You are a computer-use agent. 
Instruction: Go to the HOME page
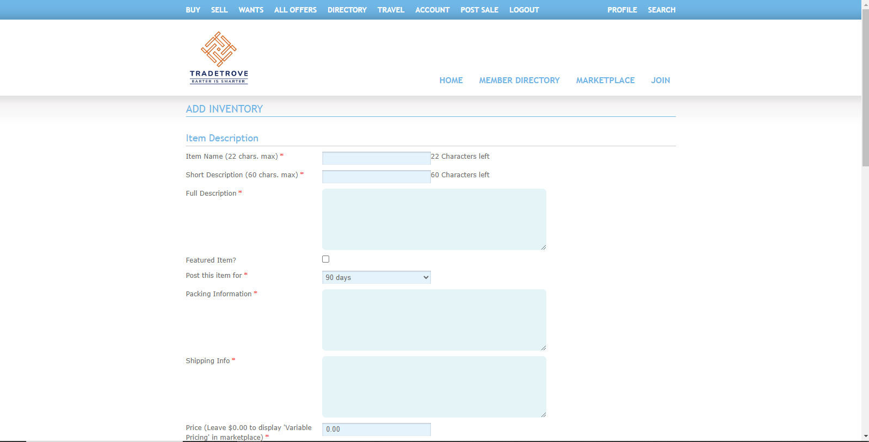point(451,80)
